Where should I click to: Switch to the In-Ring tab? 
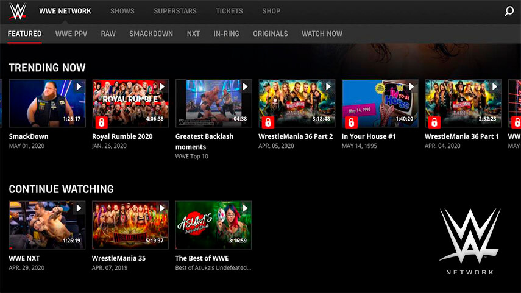point(226,34)
